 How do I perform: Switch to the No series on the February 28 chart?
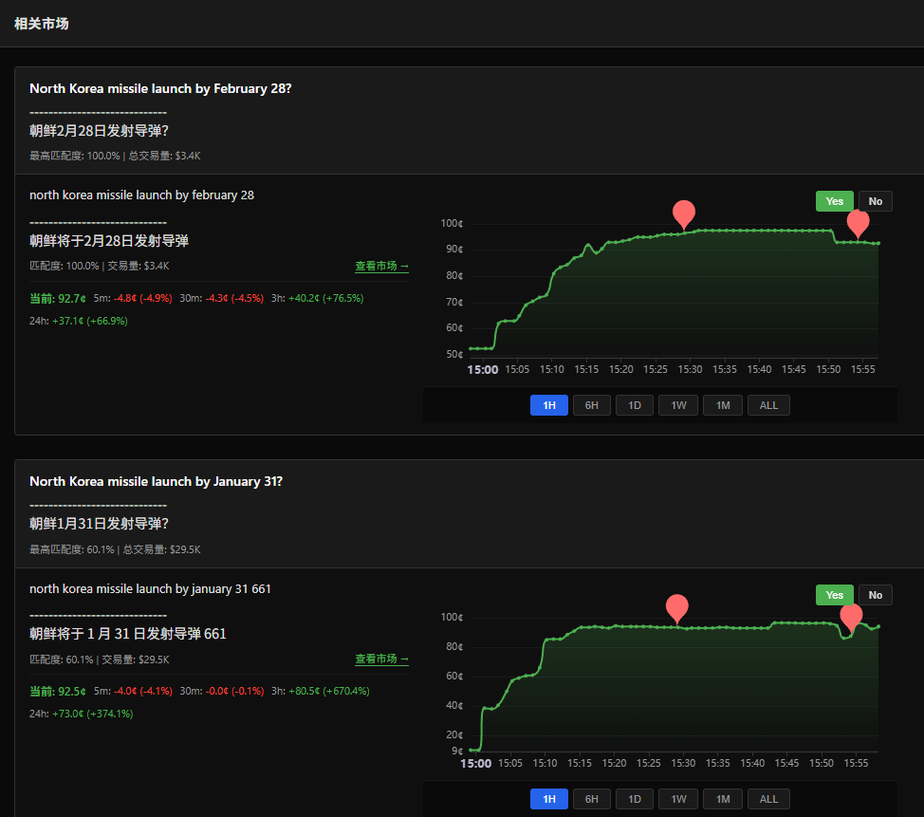tap(875, 201)
